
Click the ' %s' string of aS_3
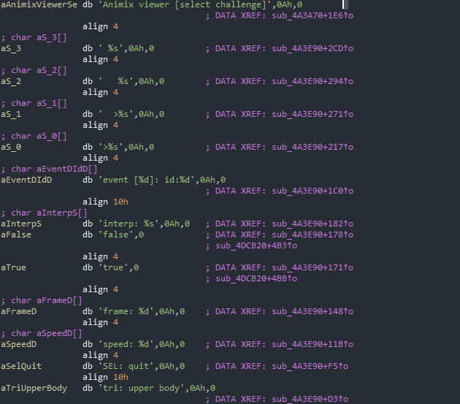coord(112,48)
